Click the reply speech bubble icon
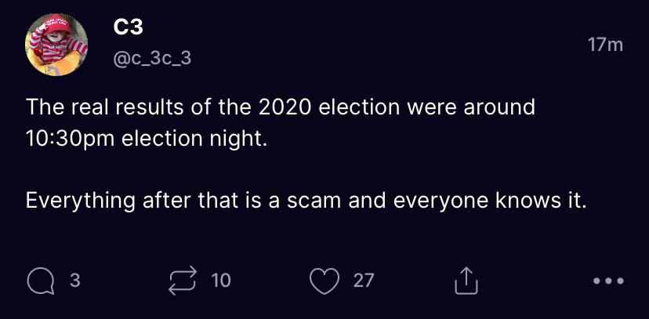 (38, 280)
